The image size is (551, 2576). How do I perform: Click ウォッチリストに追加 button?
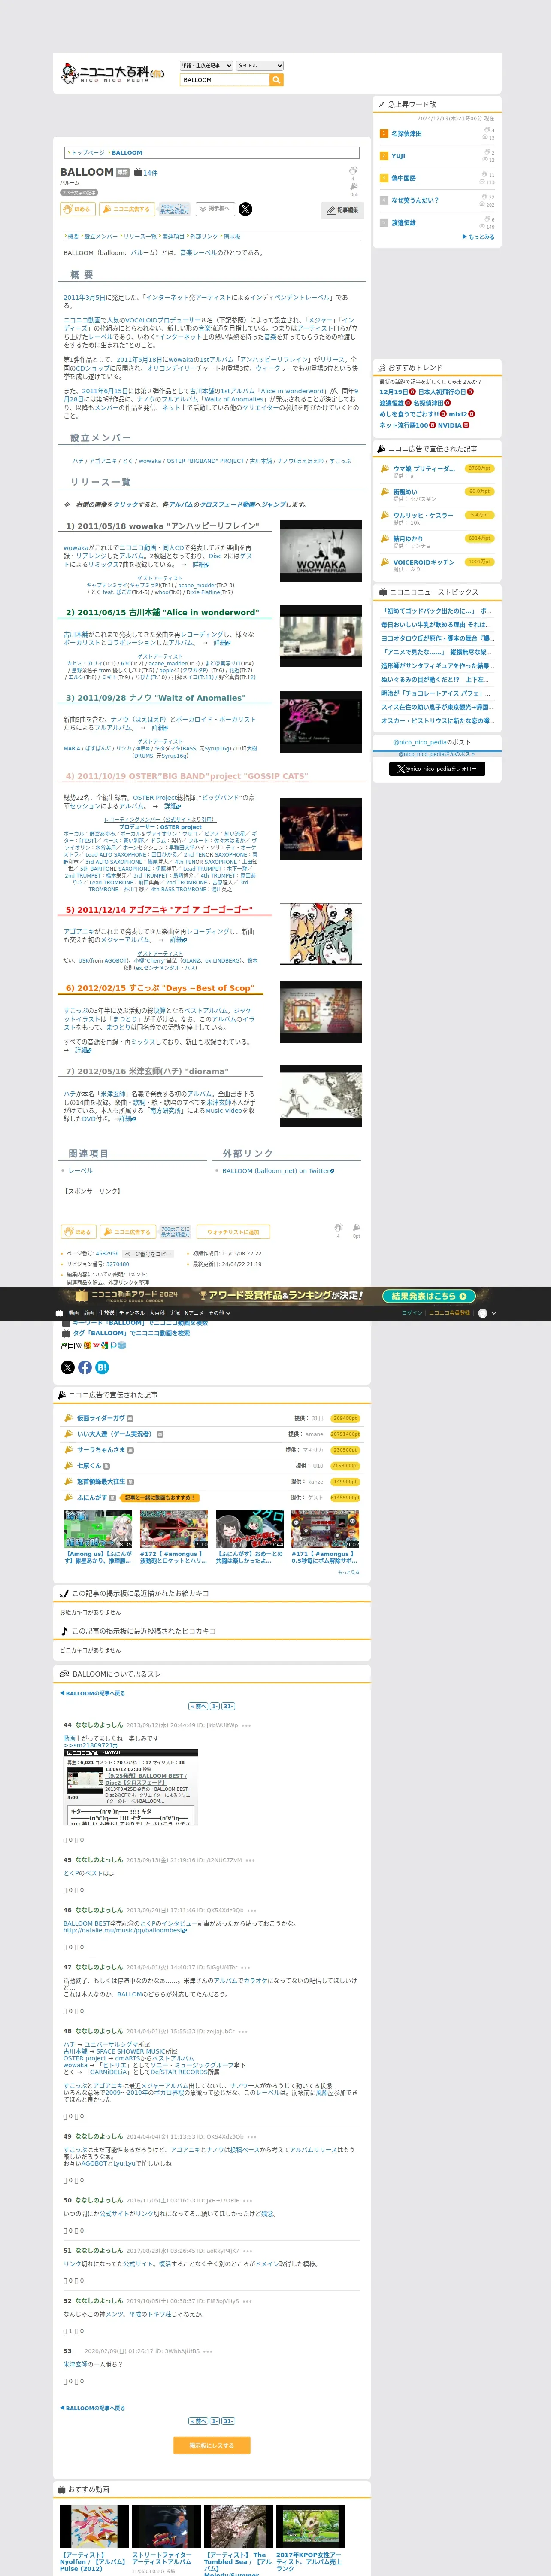point(233,1232)
